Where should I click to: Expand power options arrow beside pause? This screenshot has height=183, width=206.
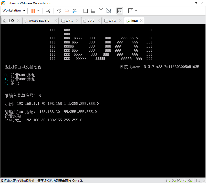38,11
